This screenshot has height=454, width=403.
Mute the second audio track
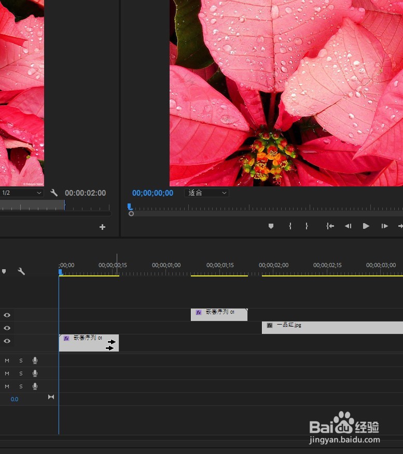pyautogui.click(x=7, y=374)
